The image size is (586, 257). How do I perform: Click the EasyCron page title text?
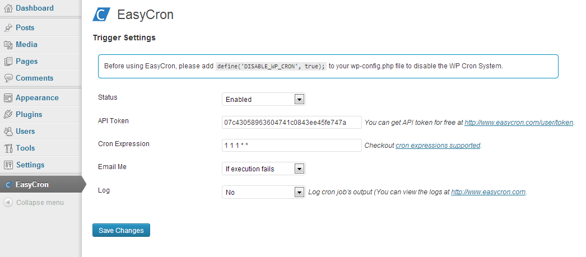145,15
